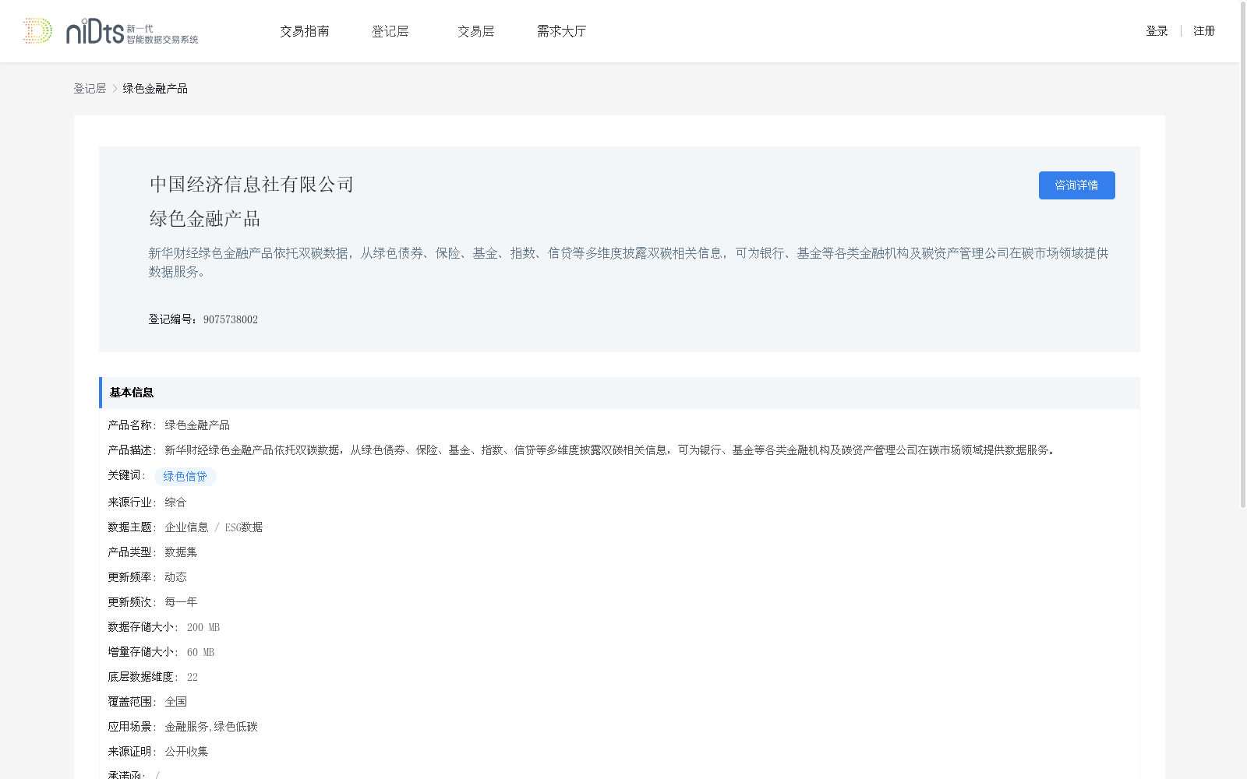
Task: Click the 应用场景 value 金融服务,绿色低碳
Action: [211, 727]
